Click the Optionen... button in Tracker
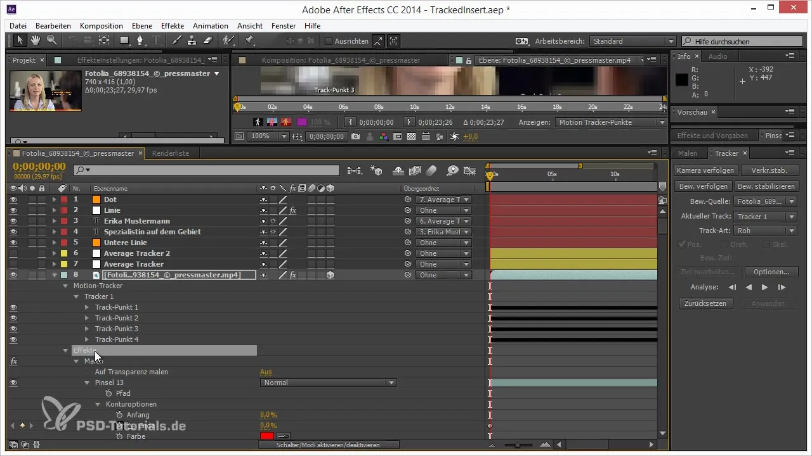 [x=771, y=272]
